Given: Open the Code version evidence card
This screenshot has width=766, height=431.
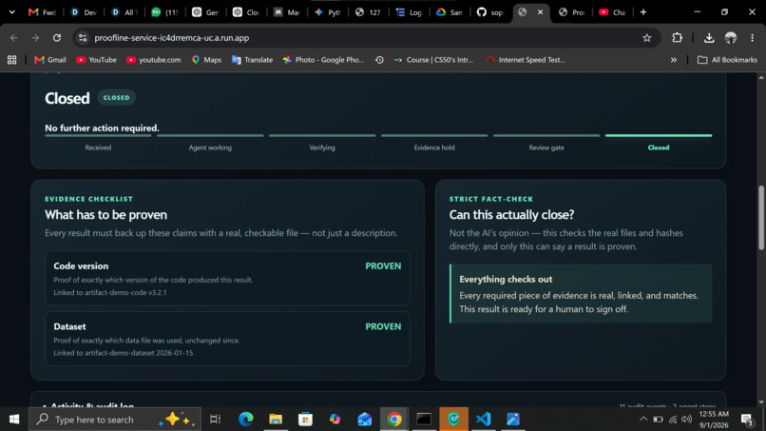Looking at the screenshot, I should (x=227, y=279).
